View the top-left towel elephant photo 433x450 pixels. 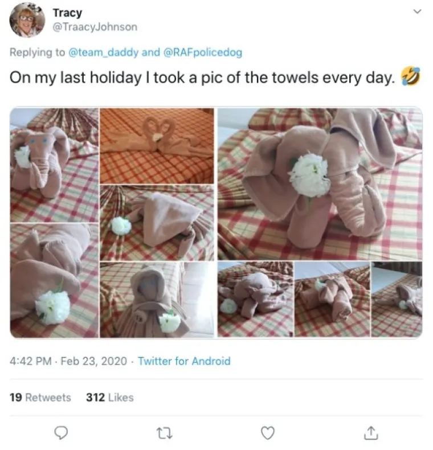click(54, 165)
